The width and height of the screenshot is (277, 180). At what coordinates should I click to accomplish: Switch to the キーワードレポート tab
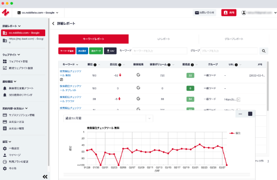93,39
